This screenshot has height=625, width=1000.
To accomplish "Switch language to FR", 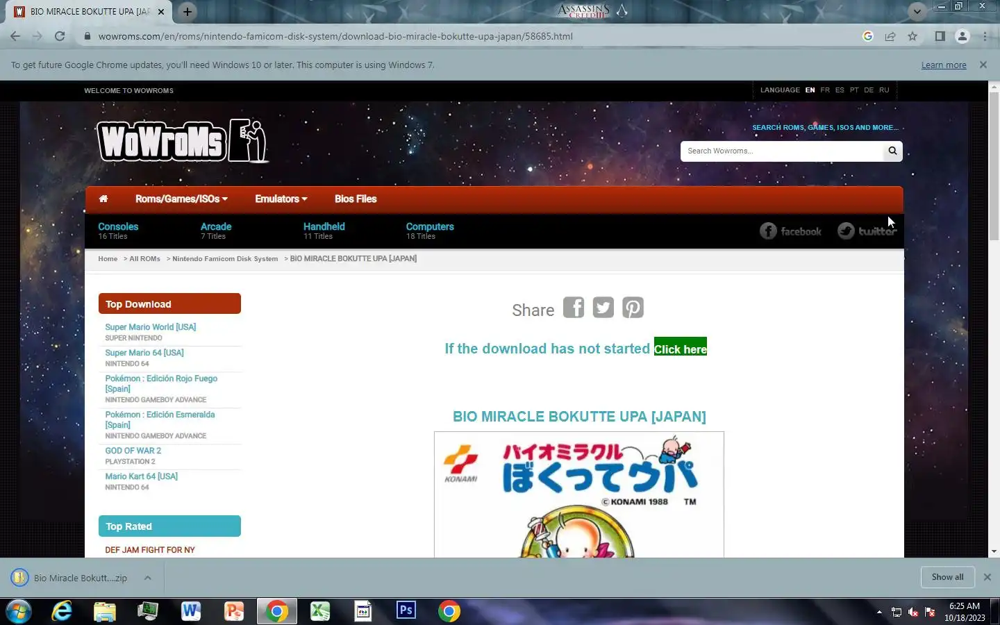I will [825, 90].
